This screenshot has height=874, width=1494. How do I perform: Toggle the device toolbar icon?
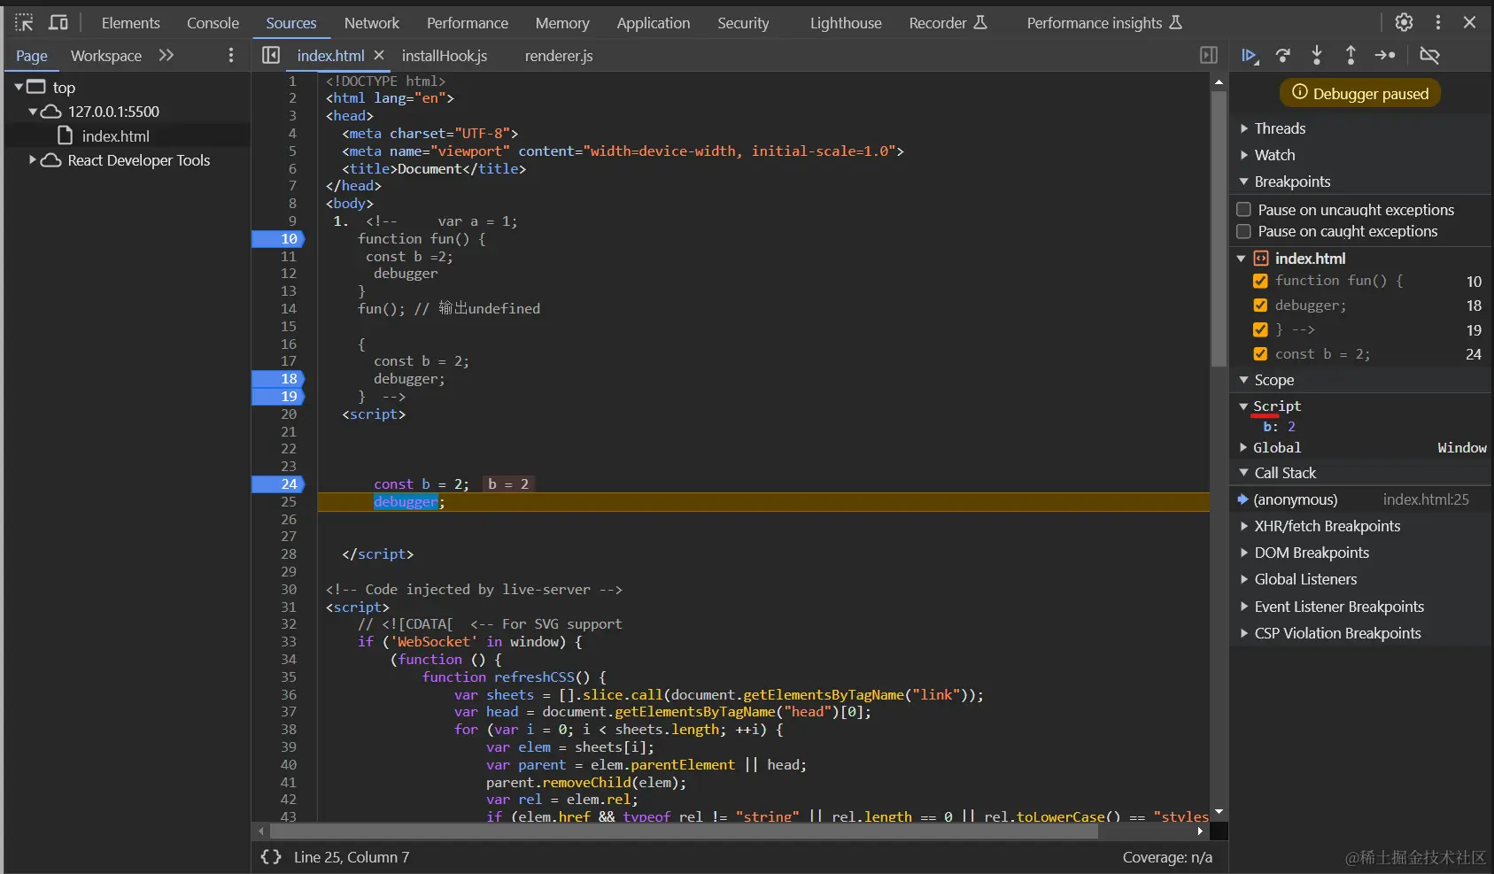point(58,23)
